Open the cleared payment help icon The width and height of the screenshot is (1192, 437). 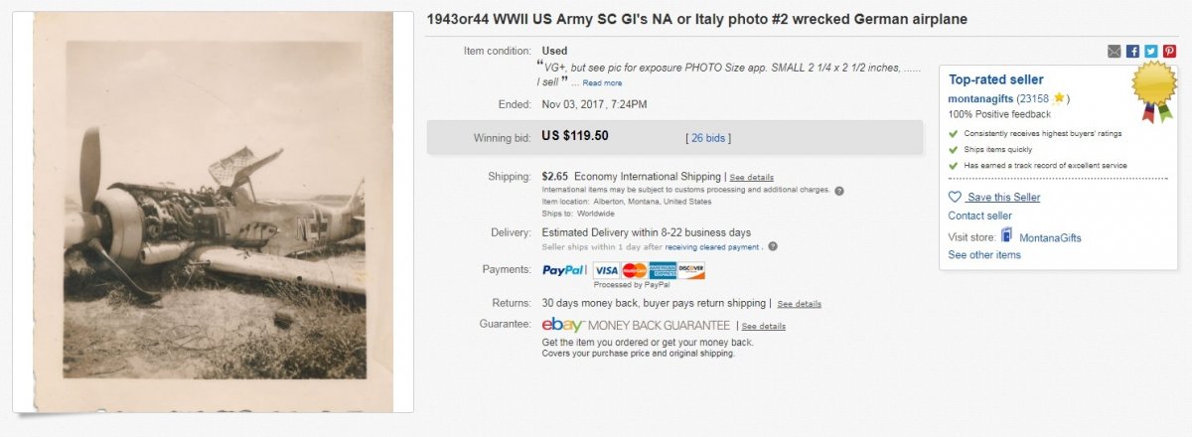(x=773, y=246)
